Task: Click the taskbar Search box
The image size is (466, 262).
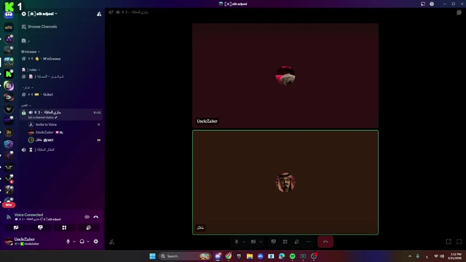Action: [x=186, y=256]
